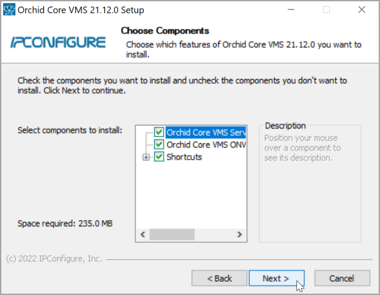The image size is (380, 295).
Task: Click the disabled maximize button
Action: 326,9
